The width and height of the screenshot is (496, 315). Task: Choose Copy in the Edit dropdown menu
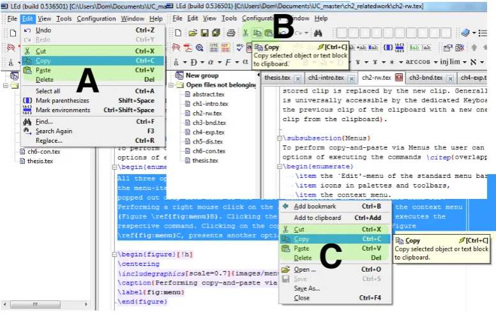point(93,61)
